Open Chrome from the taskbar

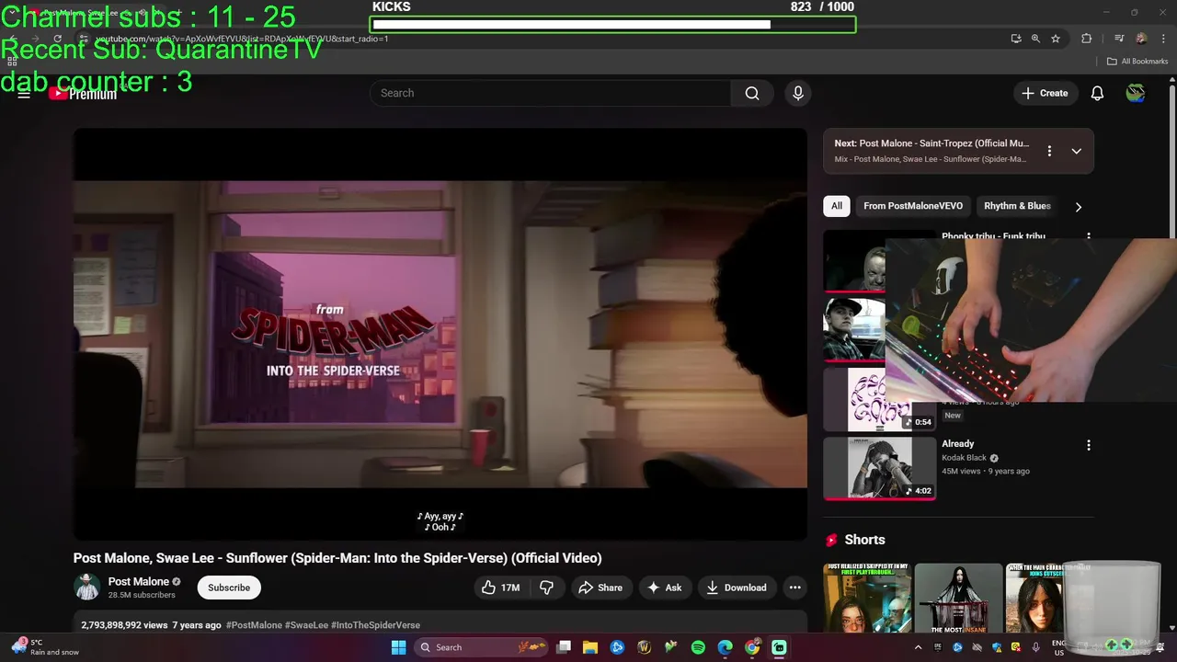pyautogui.click(x=752, y=647)
